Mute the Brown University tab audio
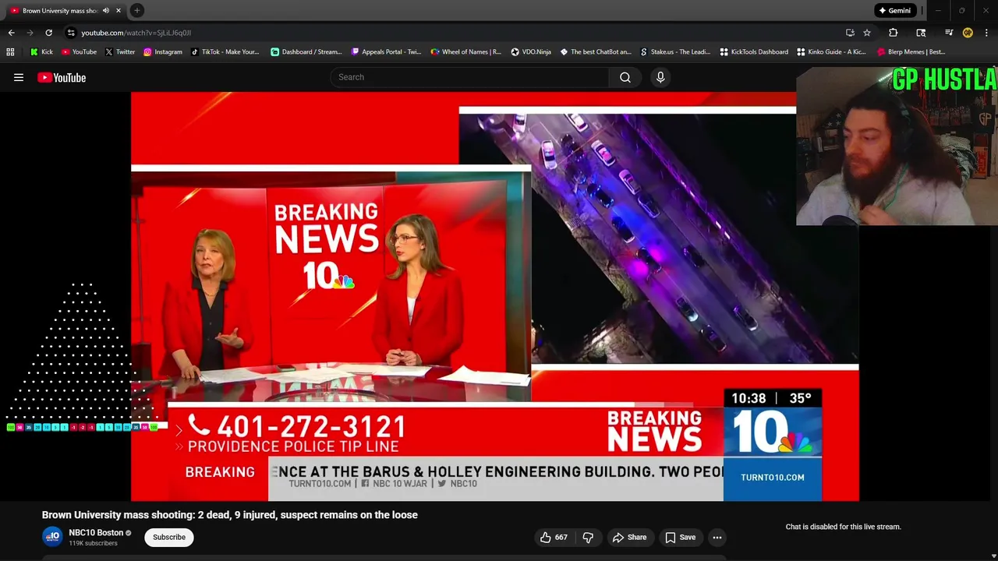Screen dimensions: 998x561 (106, 10)
